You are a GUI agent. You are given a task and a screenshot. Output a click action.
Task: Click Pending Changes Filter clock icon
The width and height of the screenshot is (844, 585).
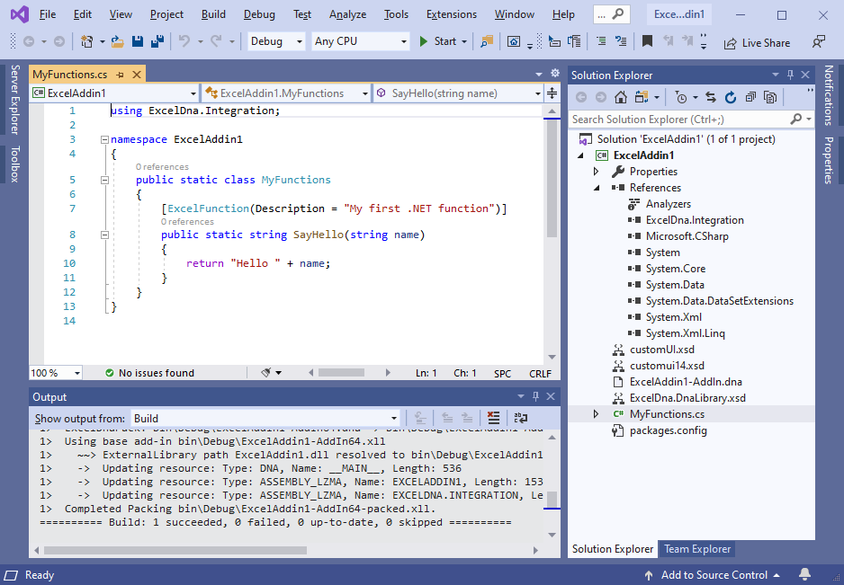(x=681, y=97)
